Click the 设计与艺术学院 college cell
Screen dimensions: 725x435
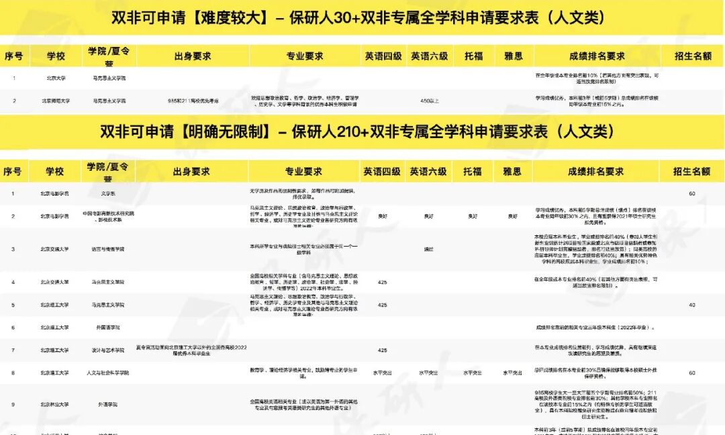click(x=107, y=351)
